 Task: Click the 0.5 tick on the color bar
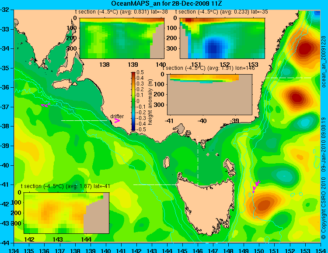[140, 72]
